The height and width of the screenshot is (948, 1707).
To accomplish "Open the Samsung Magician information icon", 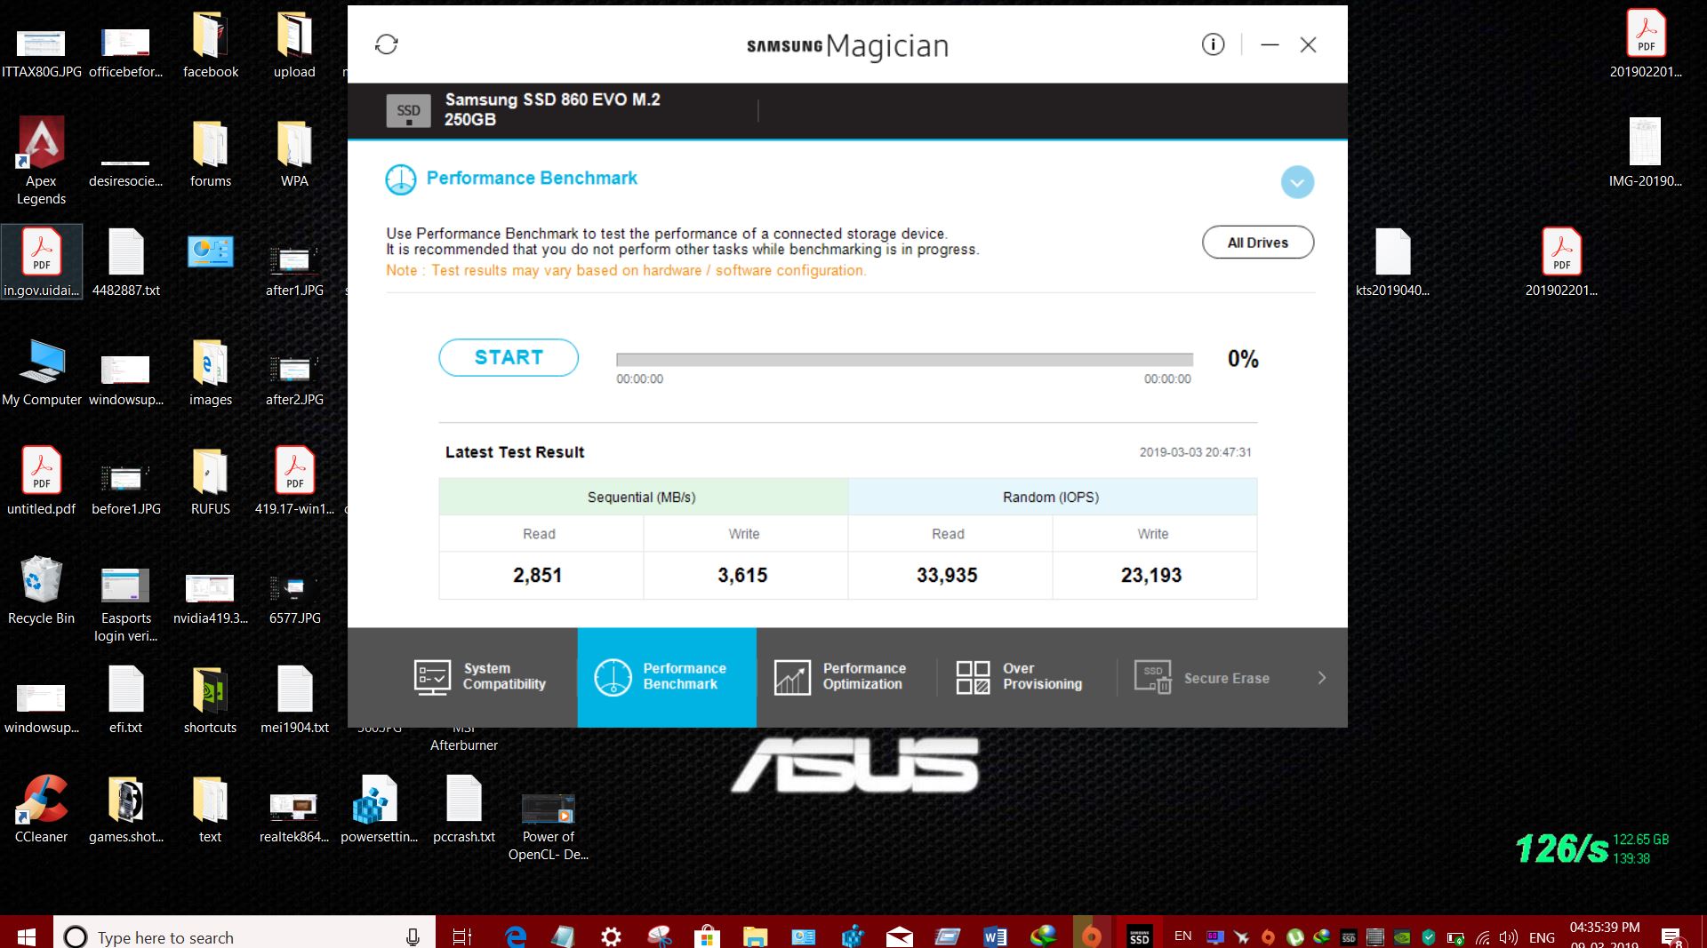I will tap(1213, 44).
